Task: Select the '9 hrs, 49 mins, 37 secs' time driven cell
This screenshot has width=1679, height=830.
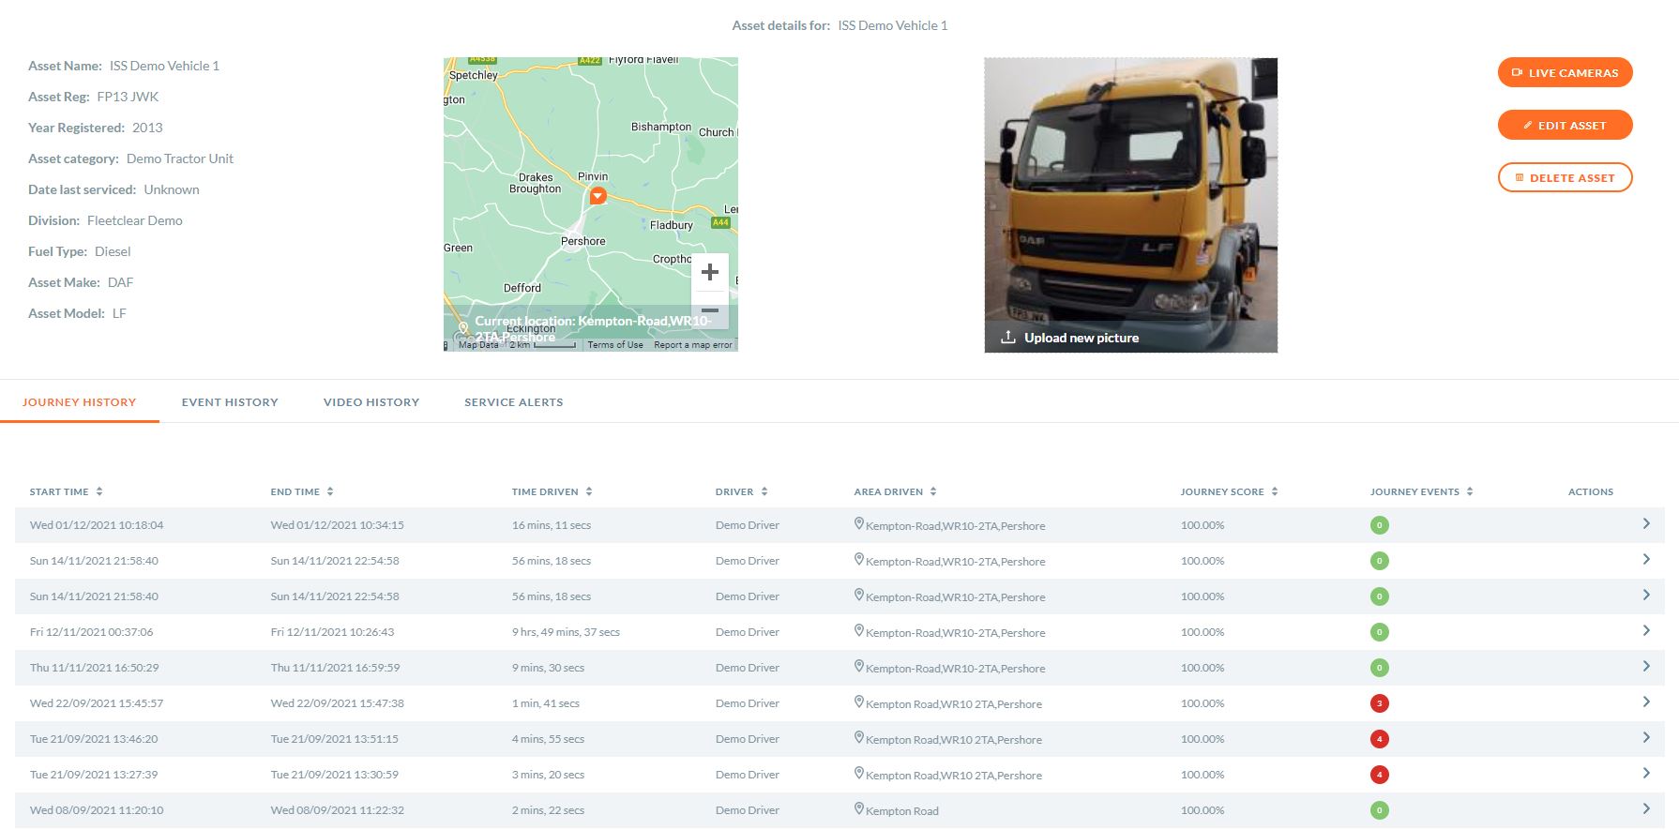Action: 566,632
